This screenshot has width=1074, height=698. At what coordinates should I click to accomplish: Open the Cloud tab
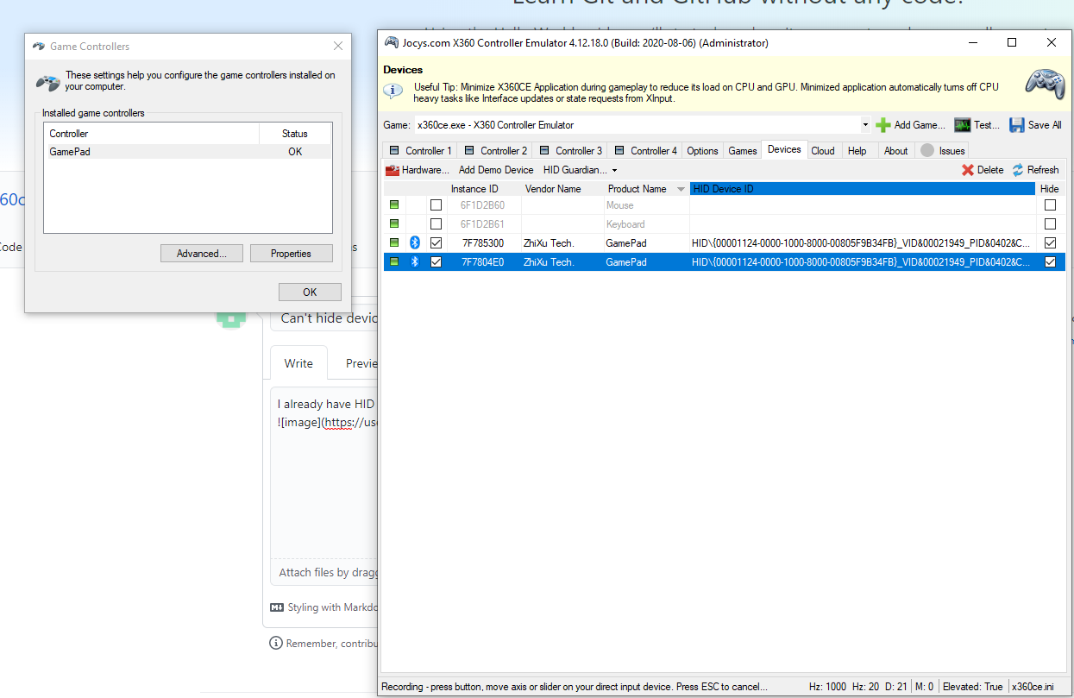coord(823,150)
